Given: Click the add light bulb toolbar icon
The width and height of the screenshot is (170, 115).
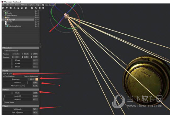Looking at the screenshot, I should [x=7, y=8].
